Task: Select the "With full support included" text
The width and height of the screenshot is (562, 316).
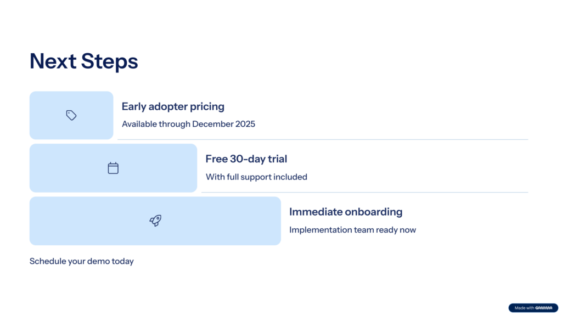Action: pos(256,177)
